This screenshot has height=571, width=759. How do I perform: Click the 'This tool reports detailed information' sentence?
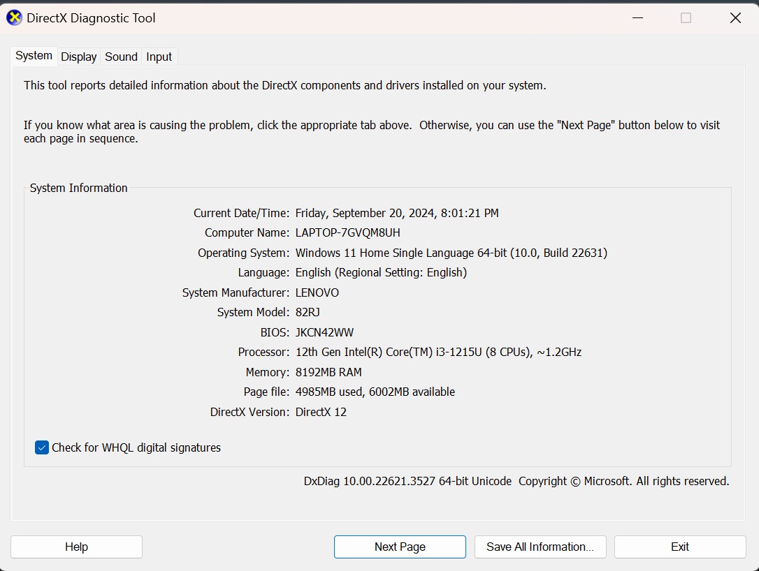point(285,86)
